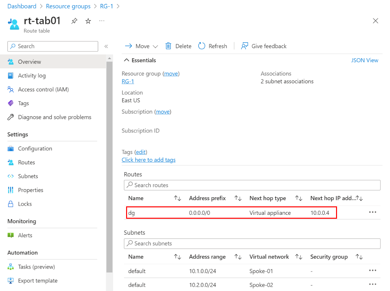This screenshot has height=291, width=390.
Task: Open more options for Spoke-01 subnet row
Action: click(373, 270)
